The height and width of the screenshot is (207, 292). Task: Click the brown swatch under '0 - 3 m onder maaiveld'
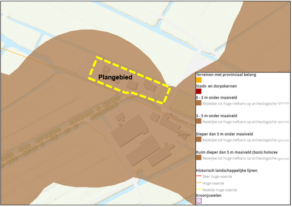(199, 103)
